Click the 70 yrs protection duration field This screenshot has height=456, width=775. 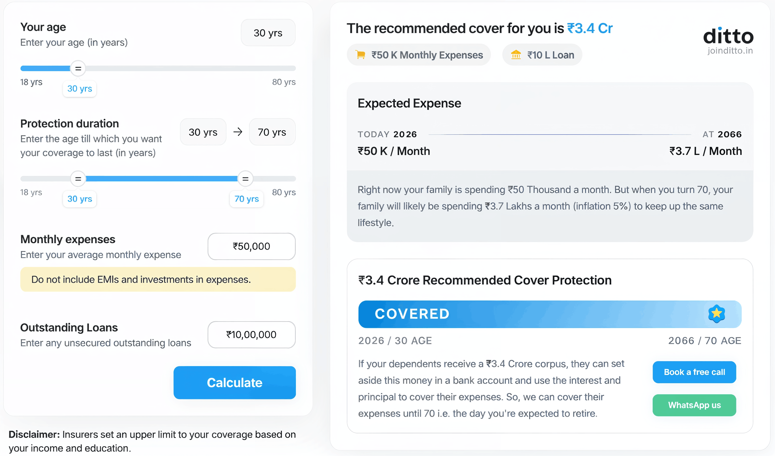click(x=272, y=132)
